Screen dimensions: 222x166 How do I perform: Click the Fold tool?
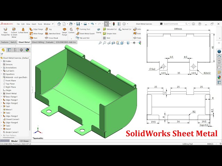137,34
